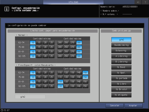Set Normal 62-74 minimum to 15
Viewport: 149px width, 112px height.
point(39,42)
